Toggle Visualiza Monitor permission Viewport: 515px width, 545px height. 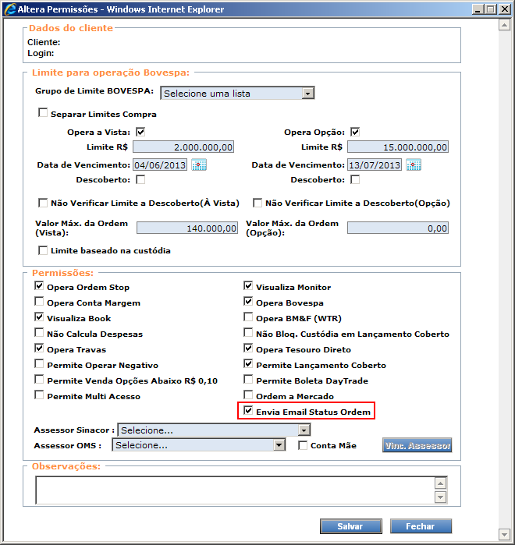click(248, 286)
